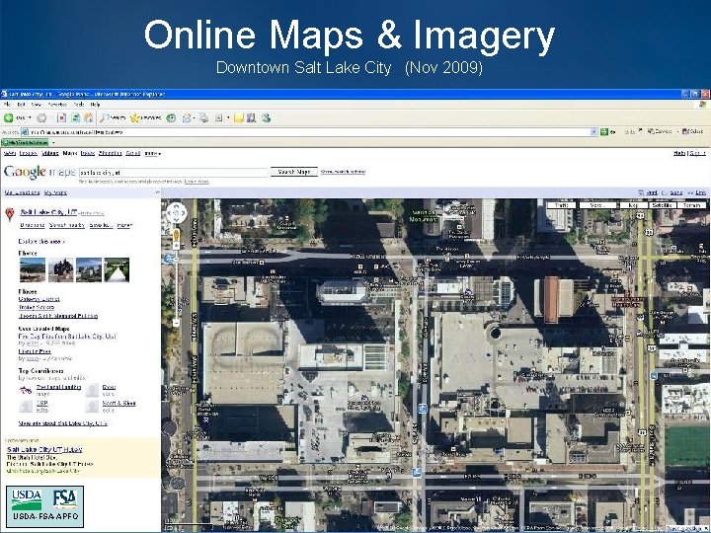Refresh the page with the Refresh icon

click(75, 117)
